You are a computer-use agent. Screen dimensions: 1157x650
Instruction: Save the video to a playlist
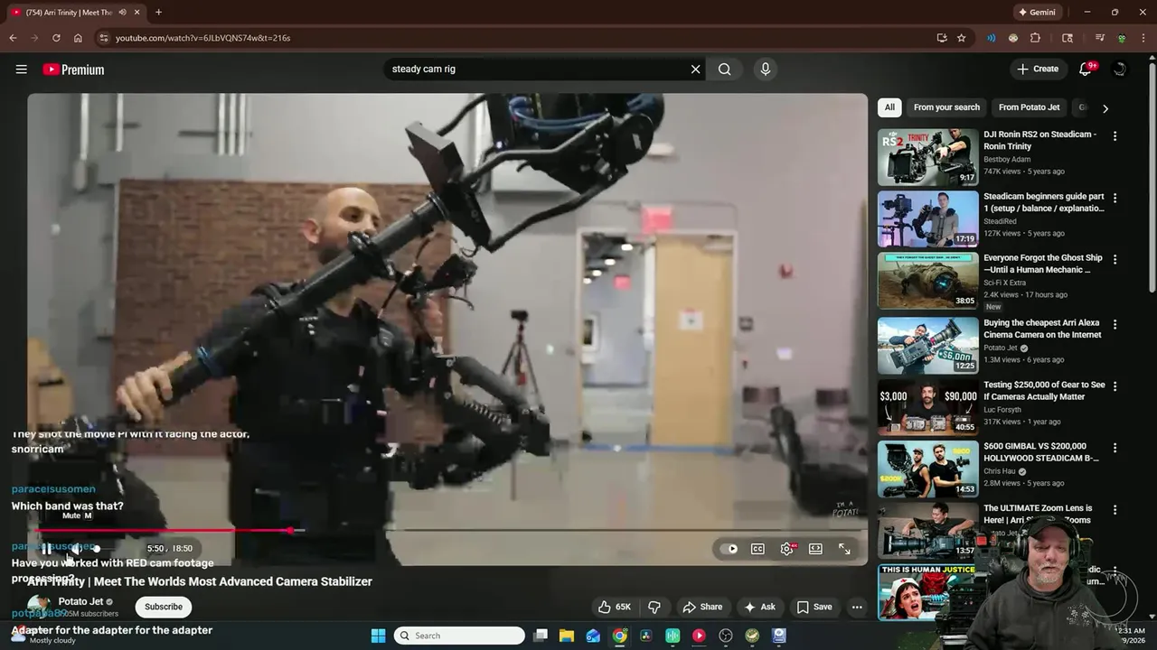coord(814,607)
